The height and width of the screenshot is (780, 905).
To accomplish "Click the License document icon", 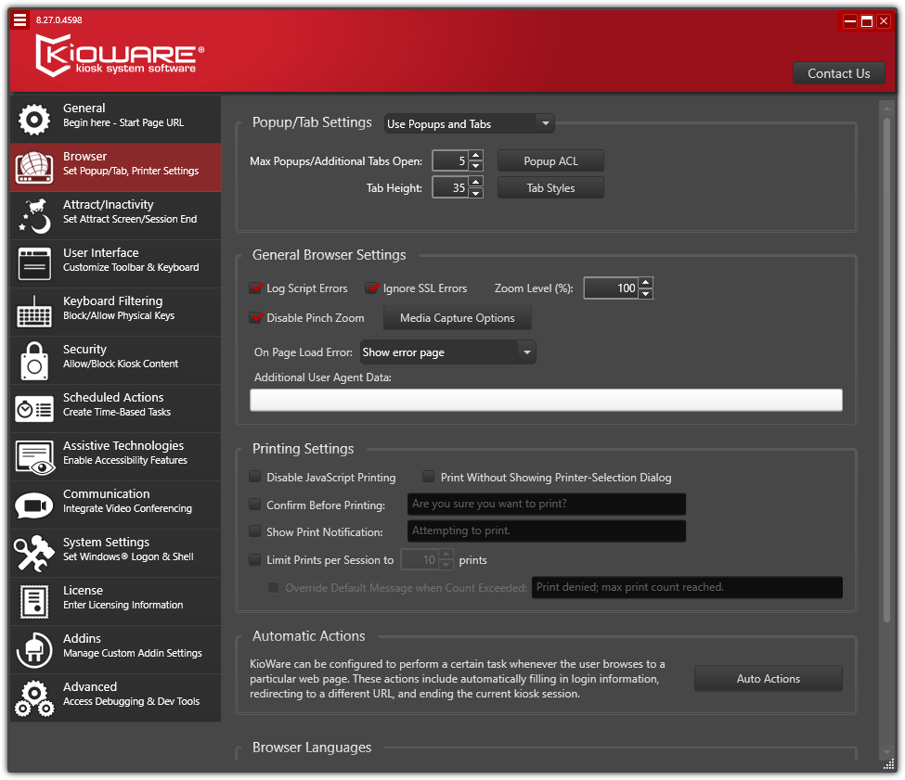I will [34, 601].
